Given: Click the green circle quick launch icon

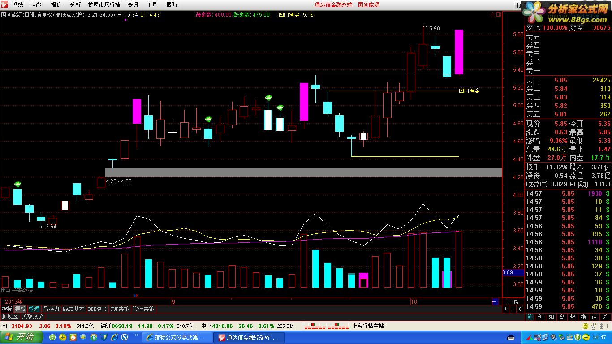Looking at the screenshot, I should pos(52,337).
